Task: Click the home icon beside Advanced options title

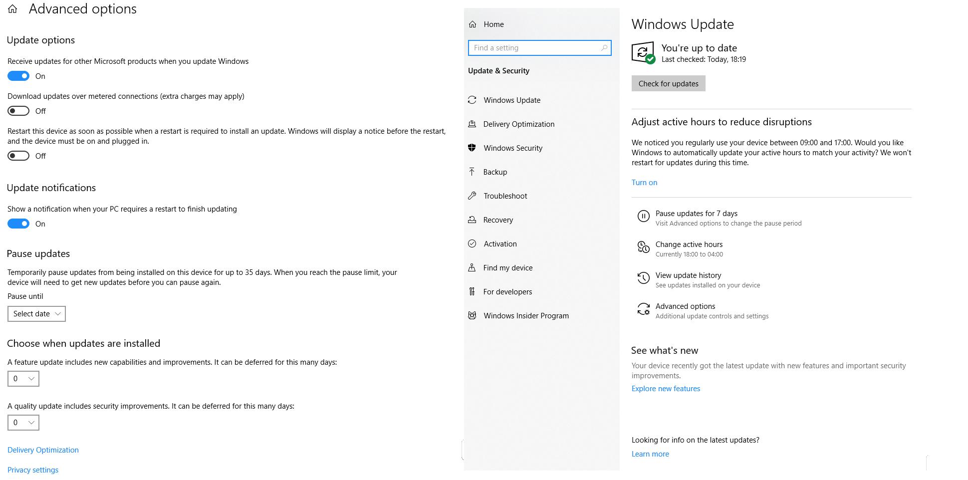Action: [x=12, y=9]
